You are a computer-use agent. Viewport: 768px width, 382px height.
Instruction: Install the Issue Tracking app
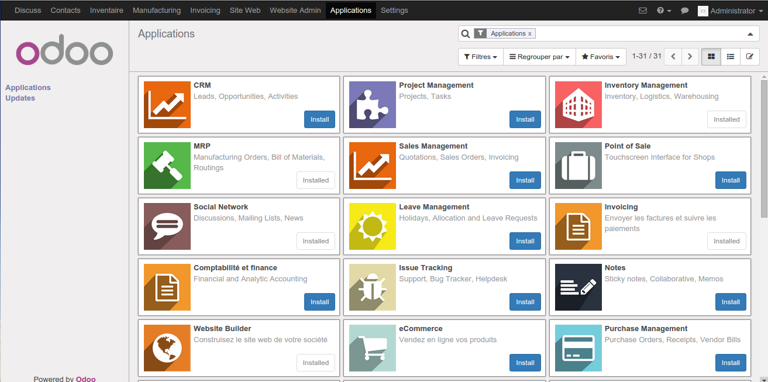(525, 302)
